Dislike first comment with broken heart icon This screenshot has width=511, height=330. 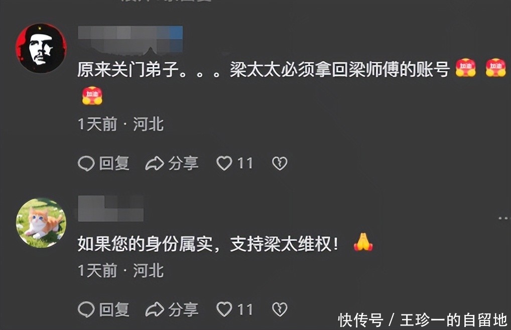(280, 163)
